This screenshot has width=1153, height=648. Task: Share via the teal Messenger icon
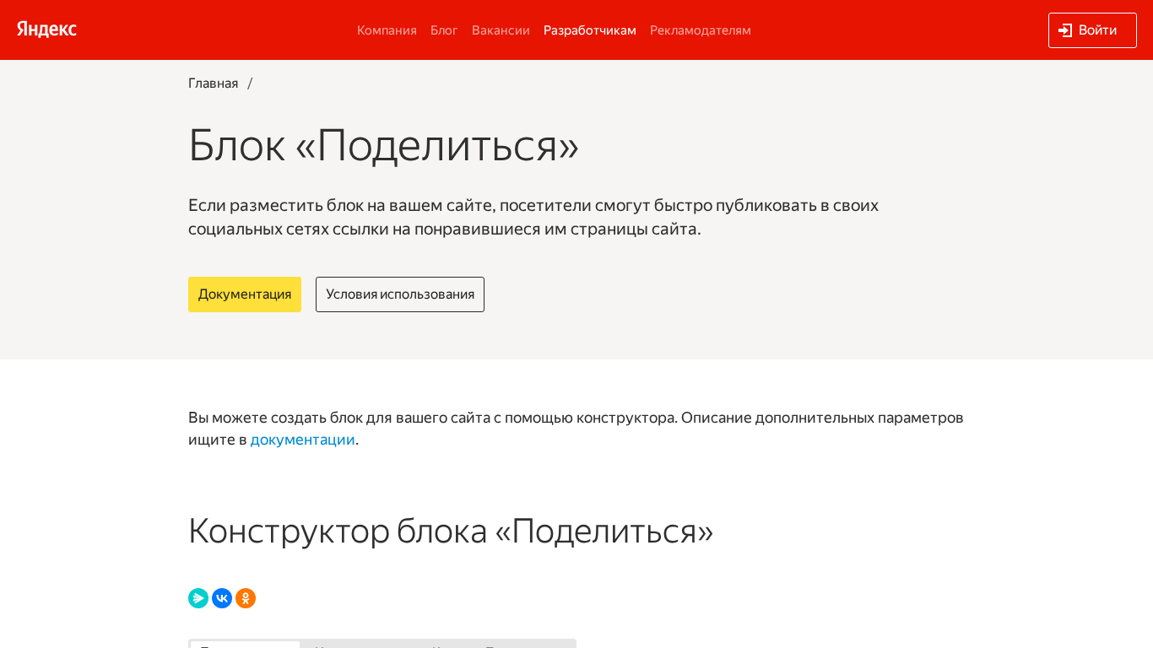198,598
